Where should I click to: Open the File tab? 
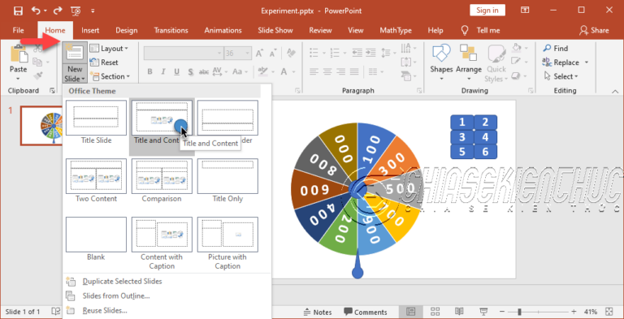[x=19, y=30]
